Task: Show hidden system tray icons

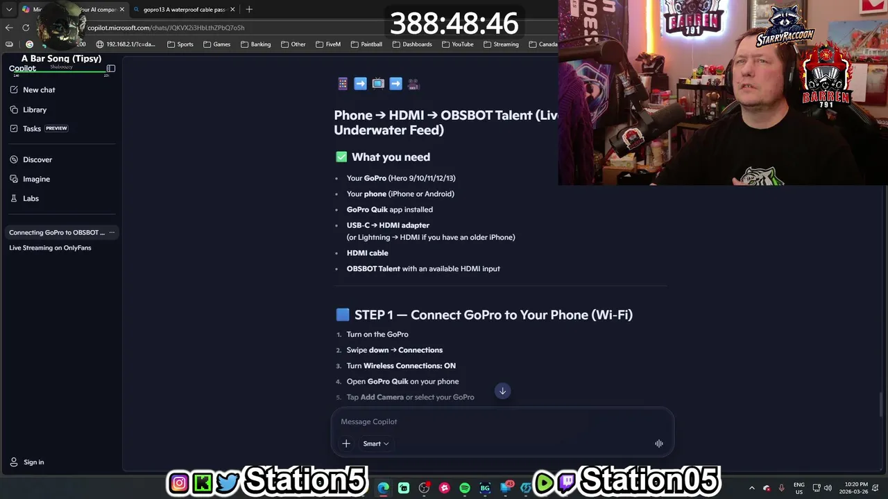Action: 752,488
